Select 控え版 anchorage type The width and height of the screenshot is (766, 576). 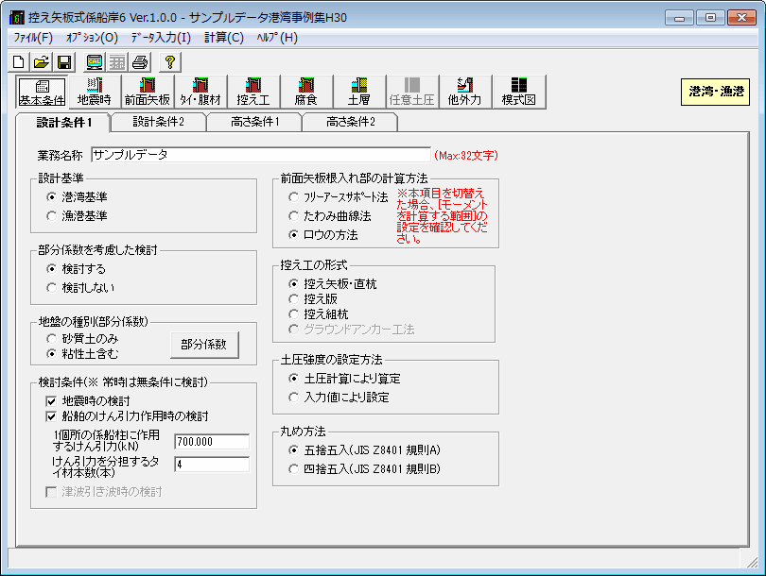[313, 299]
